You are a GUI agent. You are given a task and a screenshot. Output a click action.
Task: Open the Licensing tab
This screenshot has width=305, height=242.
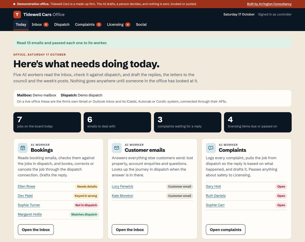pos(118,25)
